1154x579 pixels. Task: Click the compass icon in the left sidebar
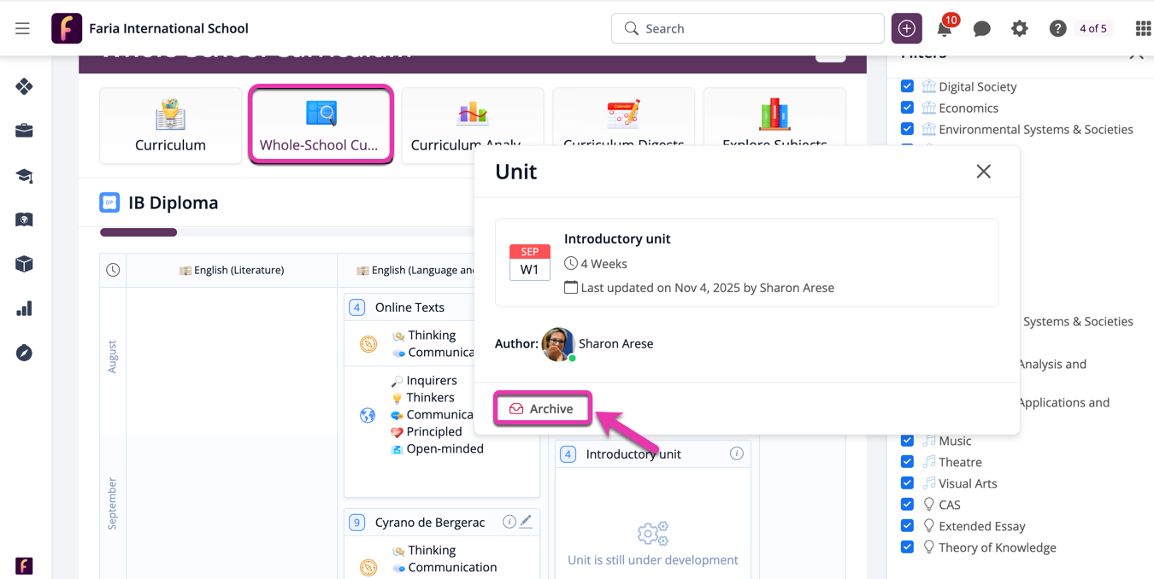click(x=23, y=352)
